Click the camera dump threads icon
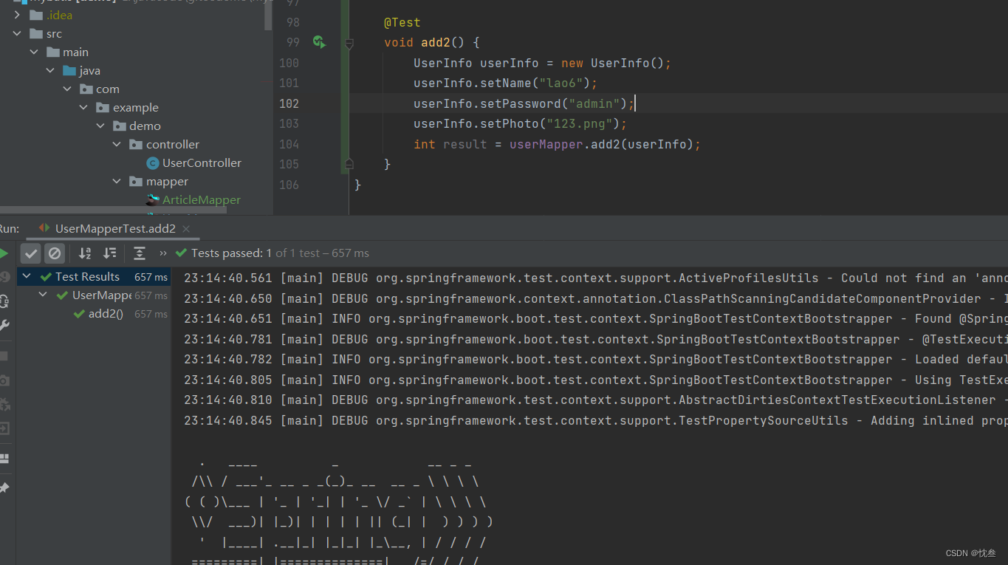 tap(4, 380)
